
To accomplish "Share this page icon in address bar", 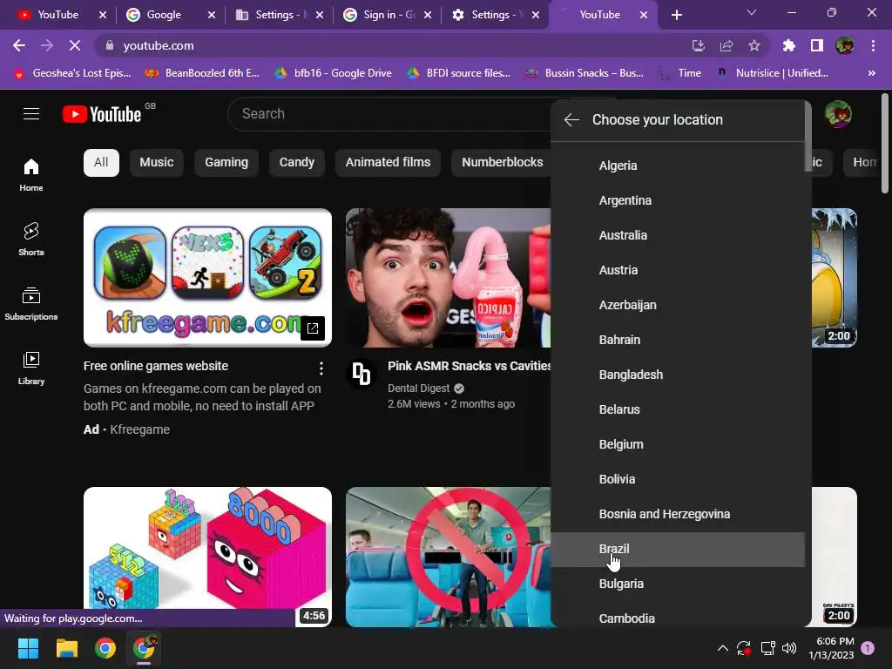I will pos(726,45).
